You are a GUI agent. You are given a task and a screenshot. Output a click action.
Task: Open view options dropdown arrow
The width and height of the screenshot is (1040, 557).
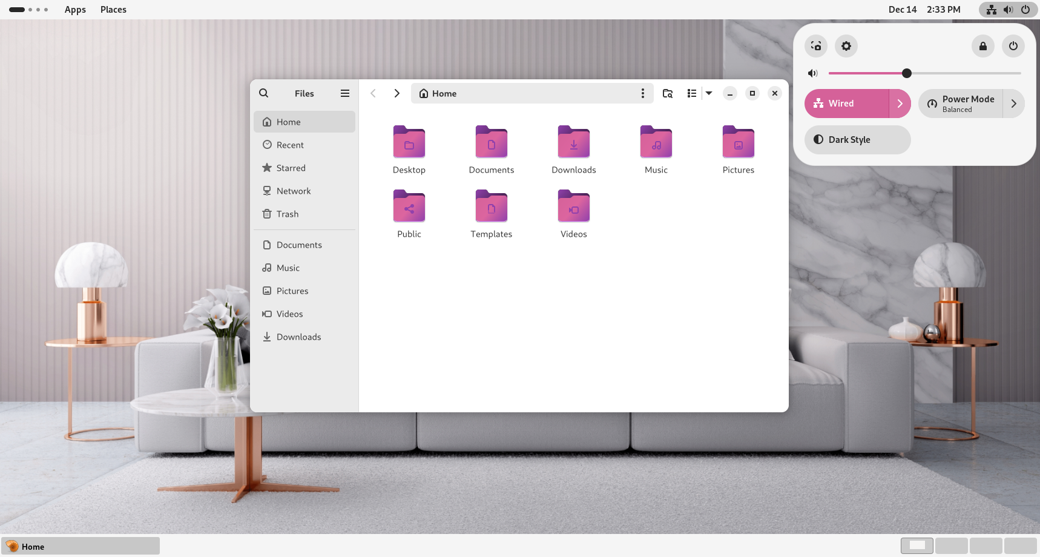[x=709, y=93]
